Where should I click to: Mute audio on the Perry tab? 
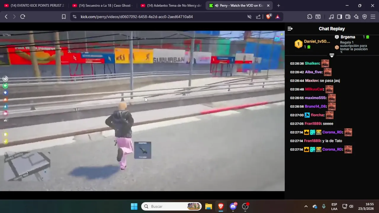click(x=217, y=5)
